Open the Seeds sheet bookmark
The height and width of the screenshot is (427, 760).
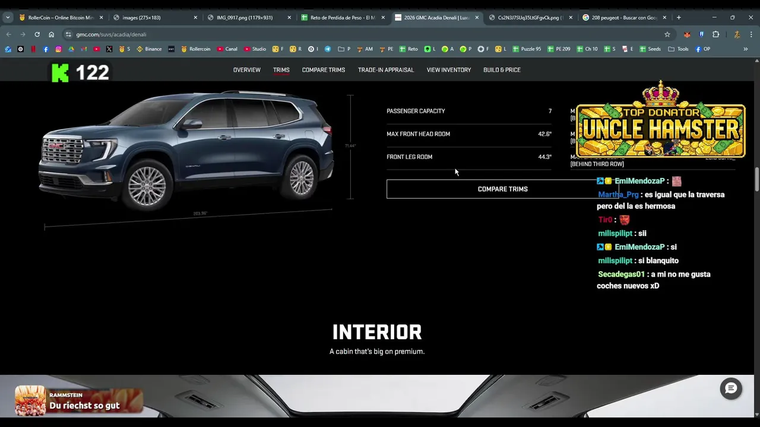(650, 49)
